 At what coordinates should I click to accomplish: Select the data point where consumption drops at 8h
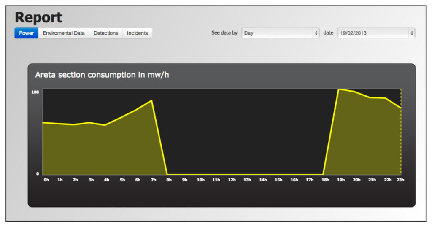coord(167,174)
